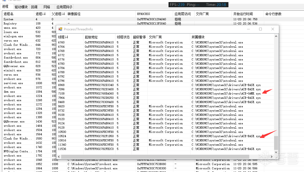The image size is (304, 172).
Task: Click the 超级暂停 column header
Action: pos(139,37)
